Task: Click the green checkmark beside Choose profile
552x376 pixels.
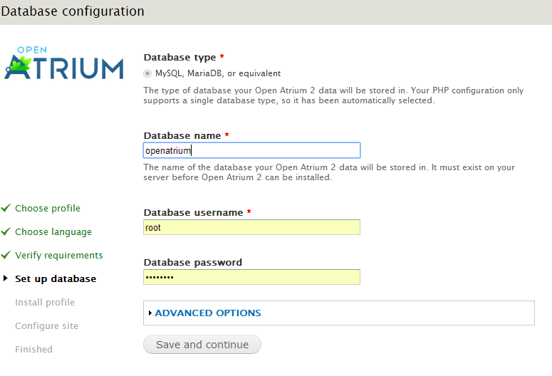Action: click(x=6, y=208)
